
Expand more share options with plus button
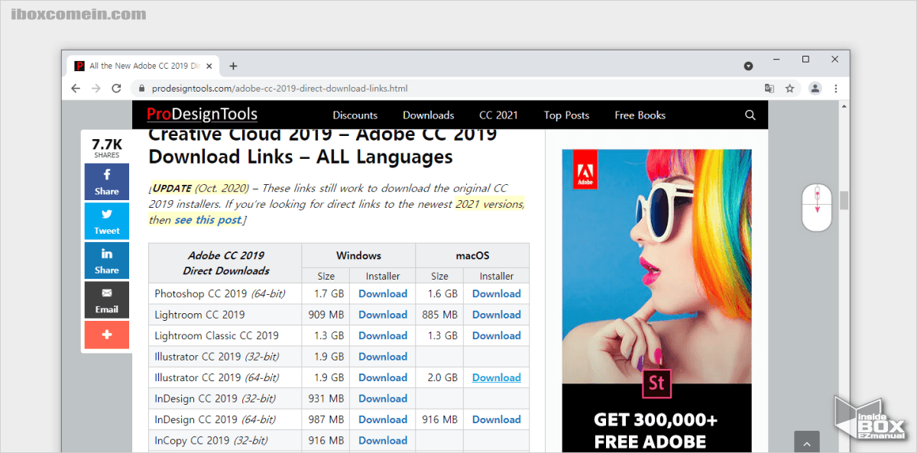(107, 335)
